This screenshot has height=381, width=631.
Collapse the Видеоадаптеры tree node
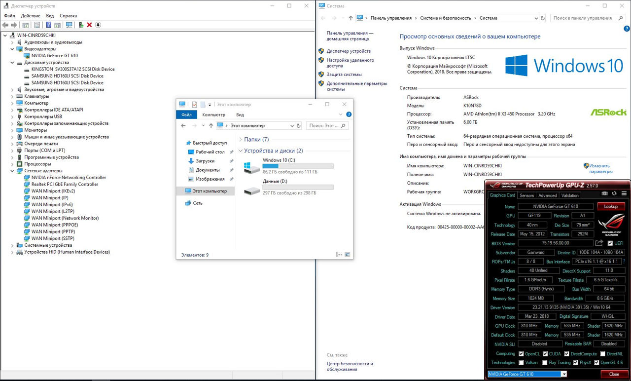(13, 49)
